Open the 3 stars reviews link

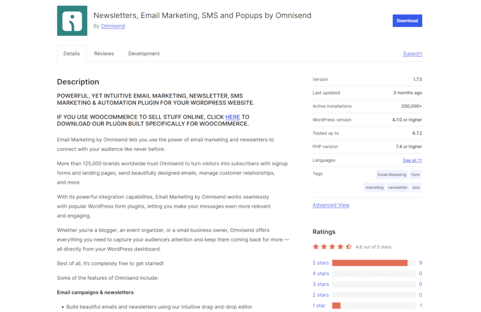[321, 284]
